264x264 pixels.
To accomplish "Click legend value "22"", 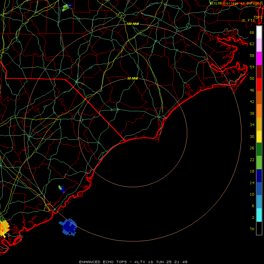I will tap(252, 160).
